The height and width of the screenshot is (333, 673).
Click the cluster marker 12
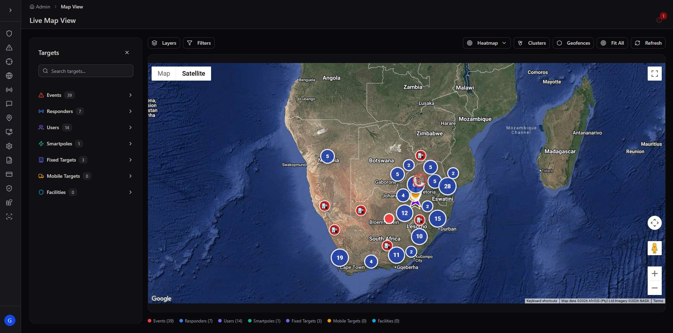tap(405, 213)
